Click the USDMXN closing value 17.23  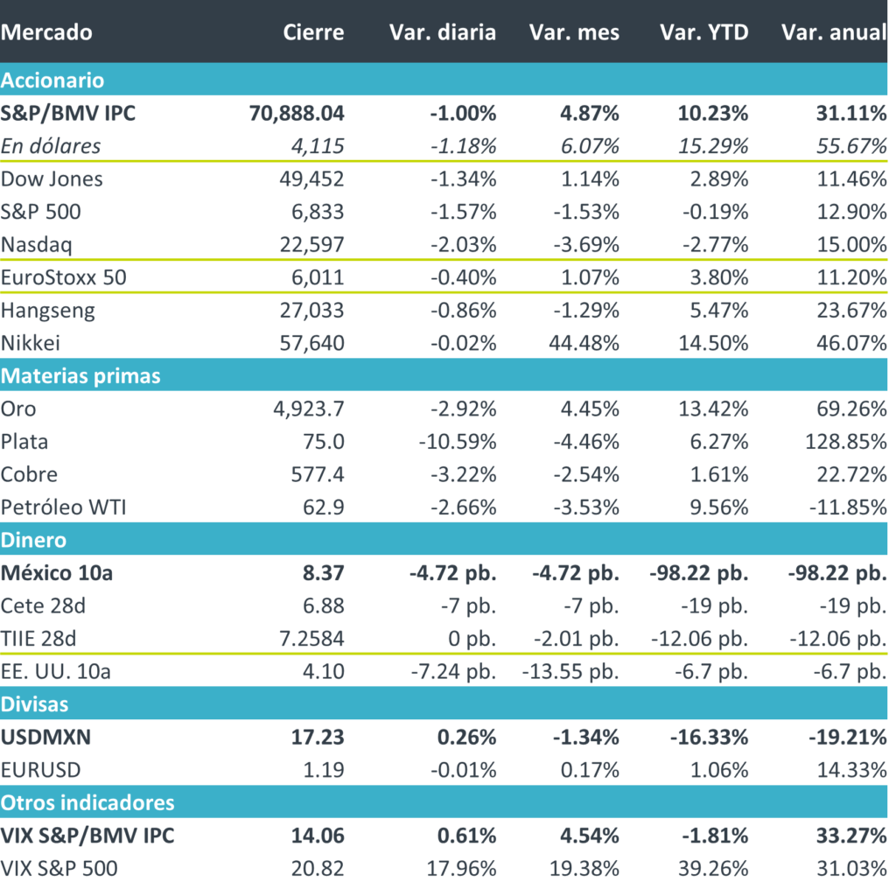click(x=320, y=737)
